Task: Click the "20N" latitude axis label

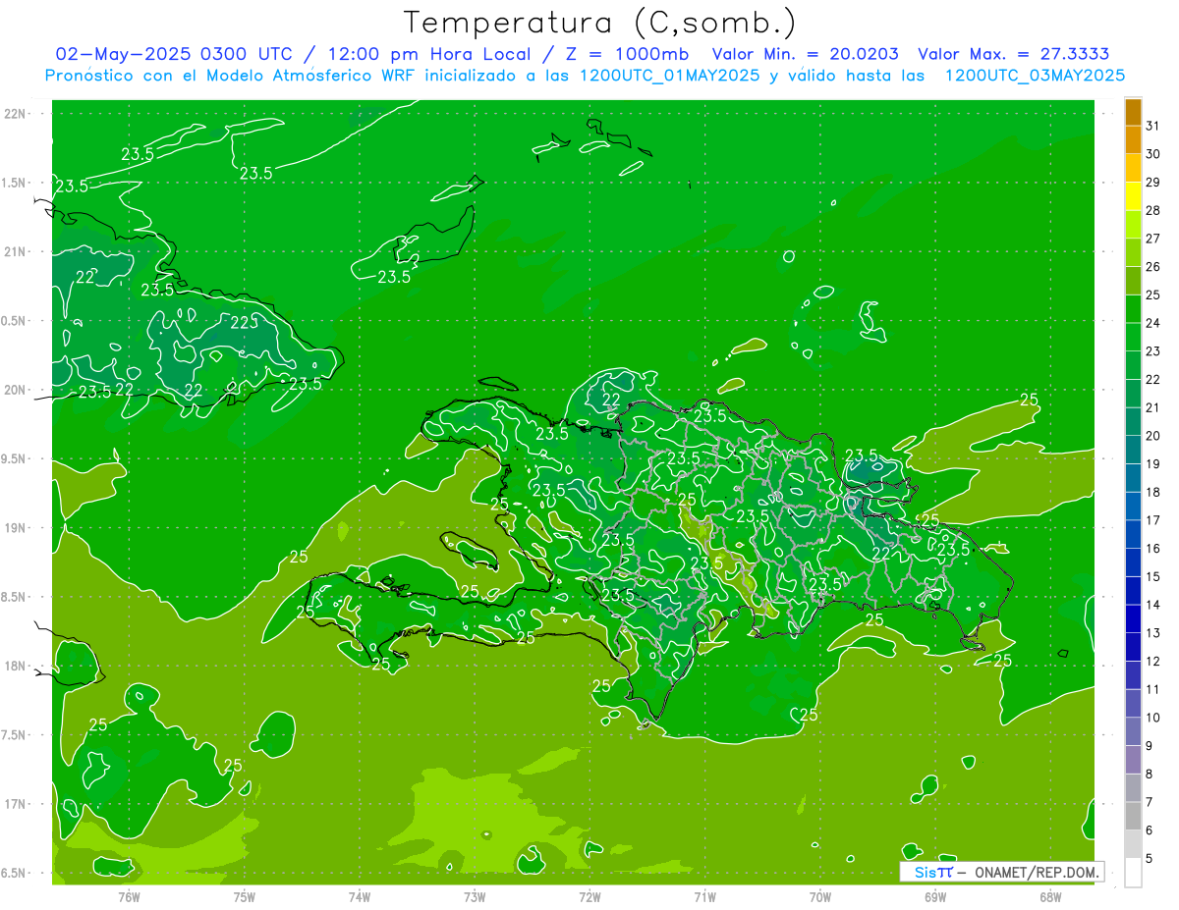Action: (15, 390)
